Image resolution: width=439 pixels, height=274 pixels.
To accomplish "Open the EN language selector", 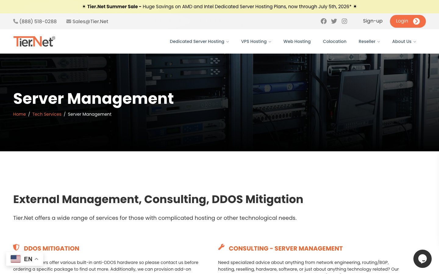I will [25, 259].
